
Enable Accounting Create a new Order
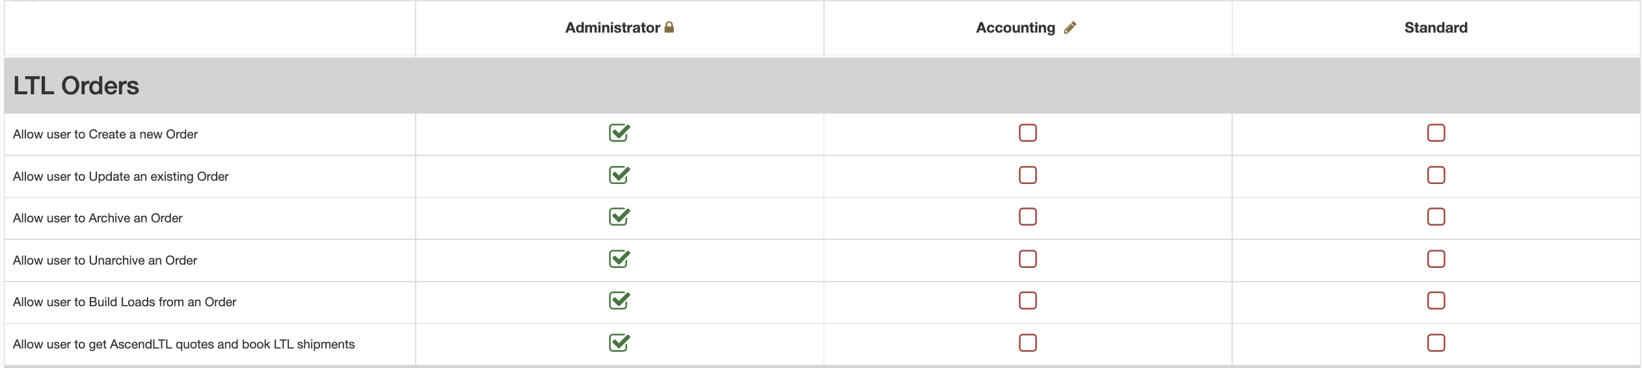[1028, 133]
